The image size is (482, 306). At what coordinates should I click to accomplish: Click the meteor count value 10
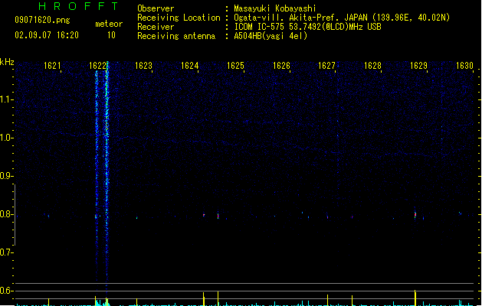[111, 35]
